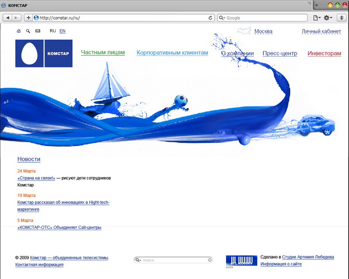Open the Новости heading link

coord(29,160)
